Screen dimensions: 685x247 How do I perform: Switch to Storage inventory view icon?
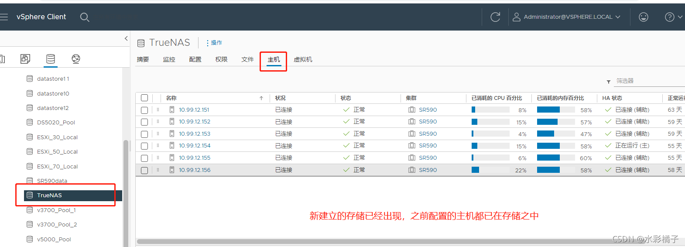(51, 58)
